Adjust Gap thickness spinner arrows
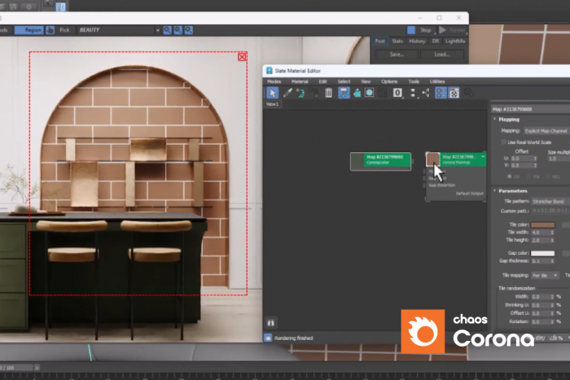Image resolution: width=570 pixels, height=380 pixels. tap(552, 261)
